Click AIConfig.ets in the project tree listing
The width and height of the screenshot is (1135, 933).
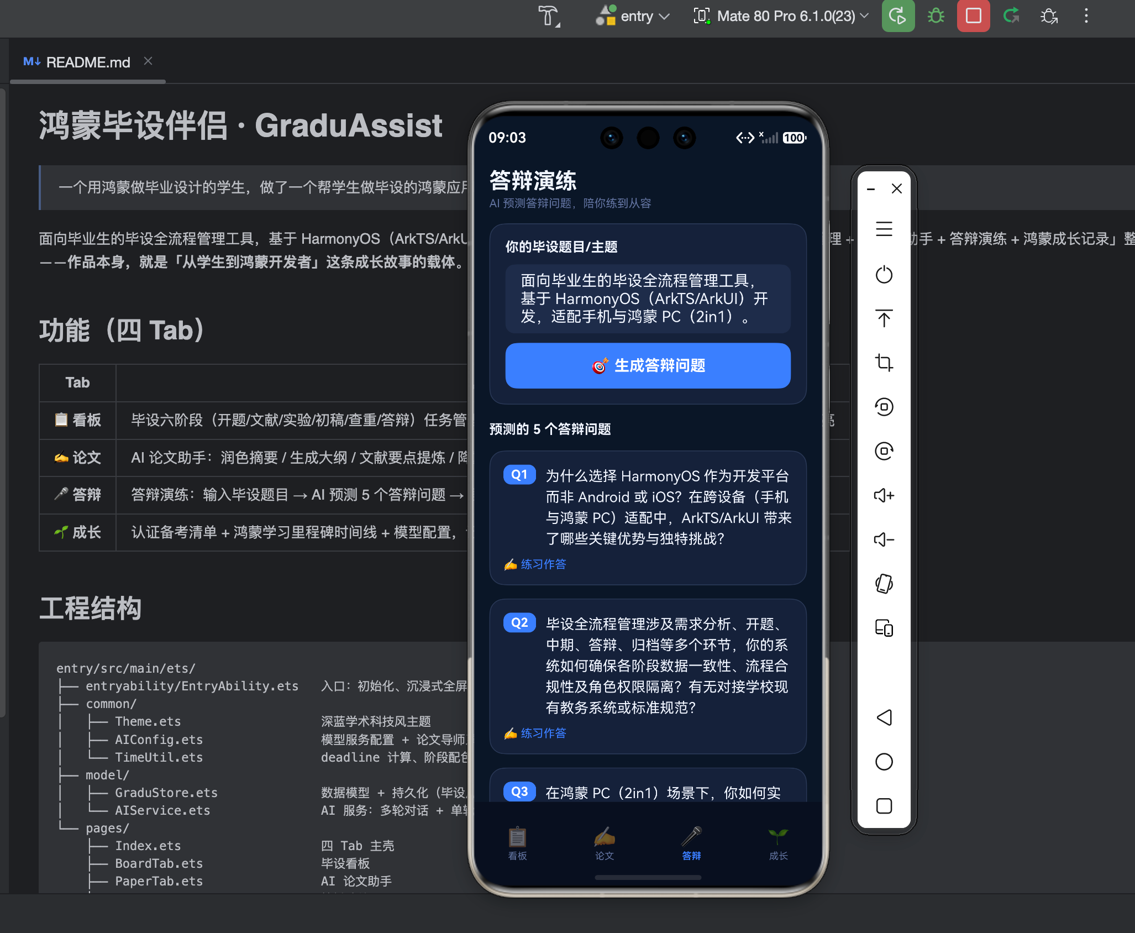[159, 740]
